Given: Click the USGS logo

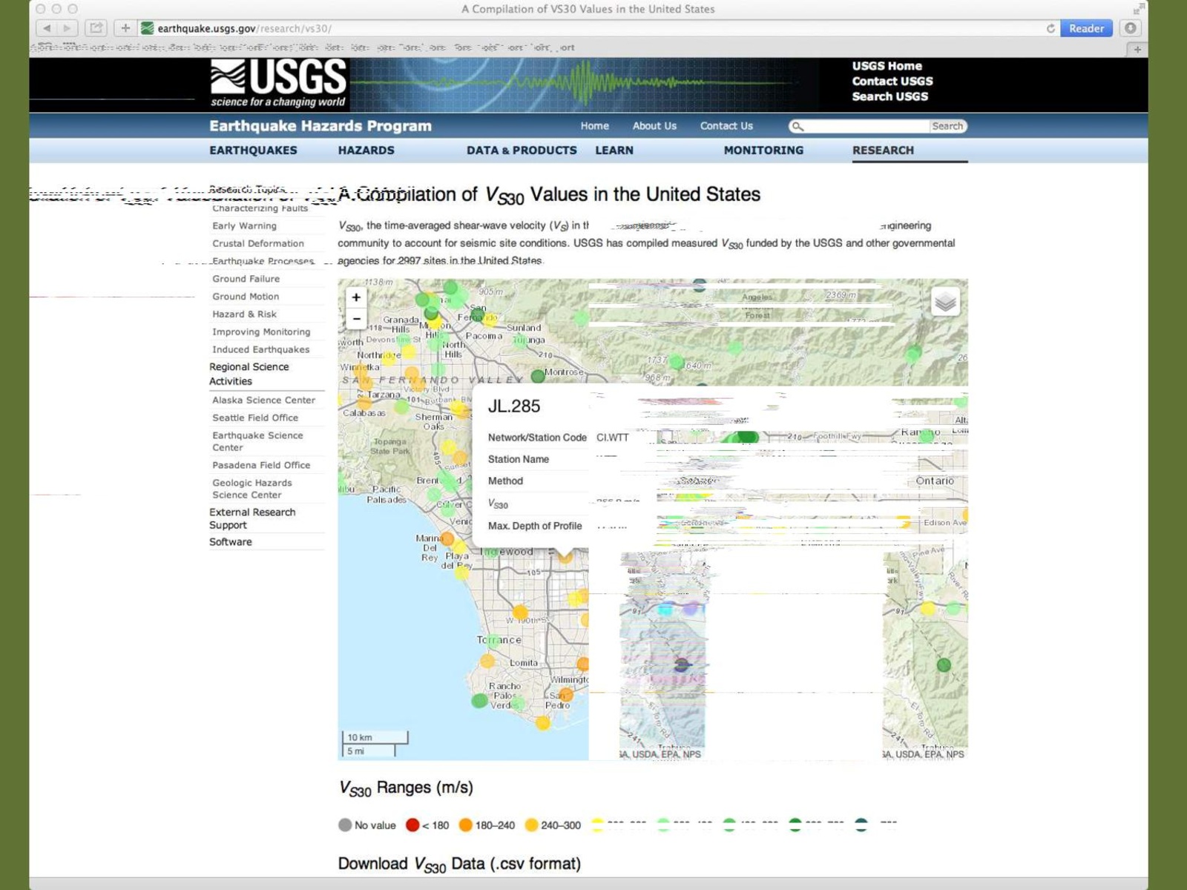Looking at the screenshot, I should (278, 83).
